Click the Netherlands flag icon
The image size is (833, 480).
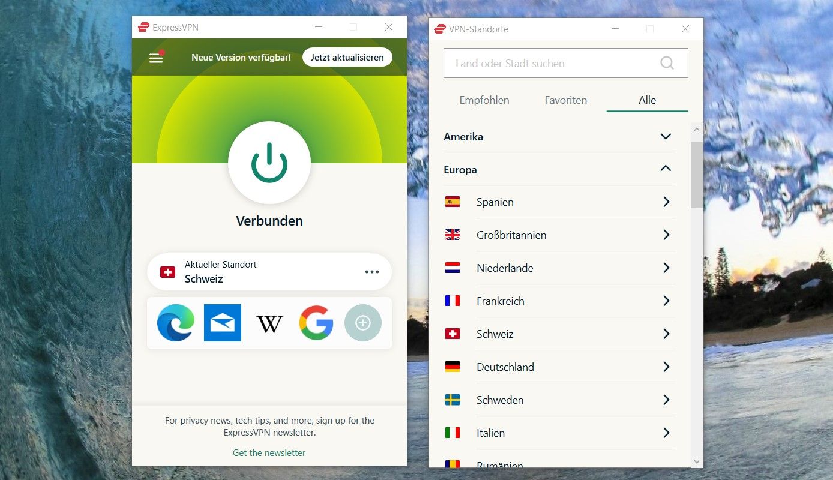pos(453,268)
